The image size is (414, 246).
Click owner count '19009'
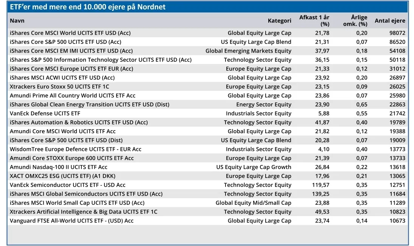(397, 140)
